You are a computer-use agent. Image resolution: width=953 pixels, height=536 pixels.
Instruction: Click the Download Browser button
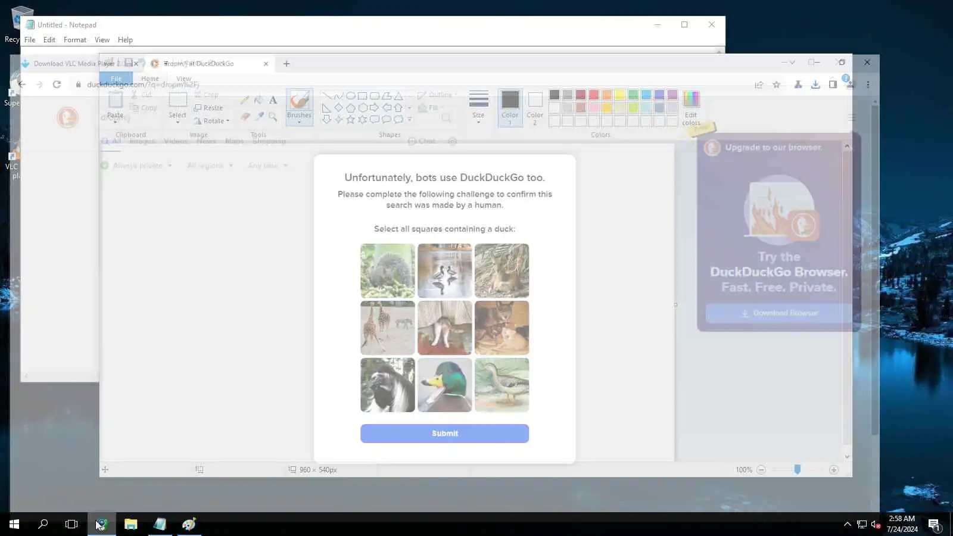pyautogui.click(x=779, y=313)
